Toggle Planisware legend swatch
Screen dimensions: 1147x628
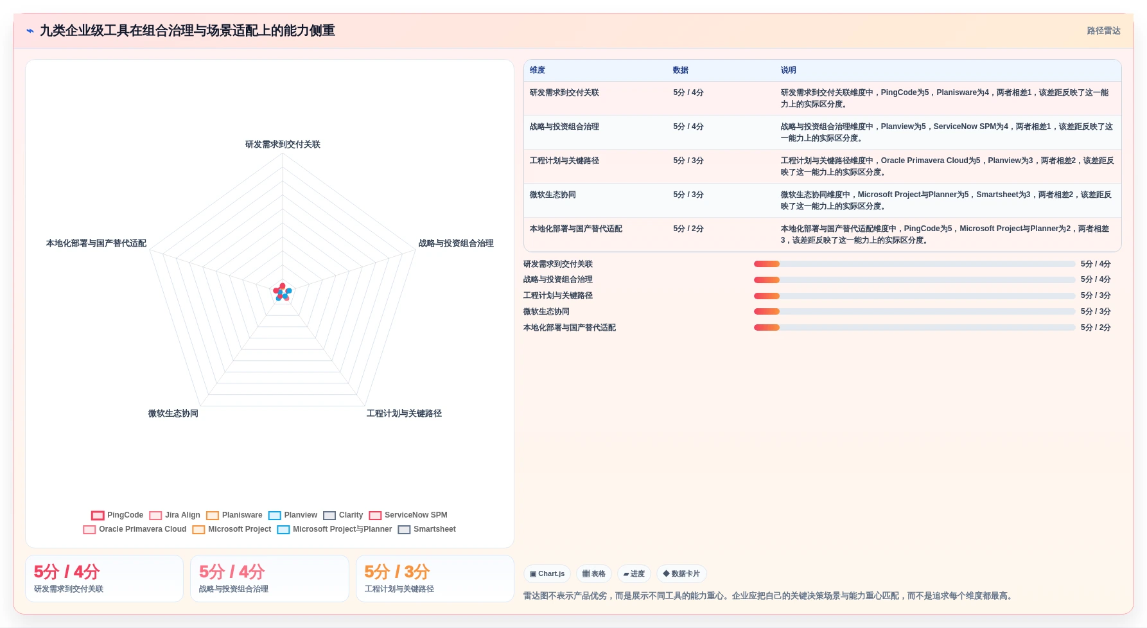click(x=213, y=515)
